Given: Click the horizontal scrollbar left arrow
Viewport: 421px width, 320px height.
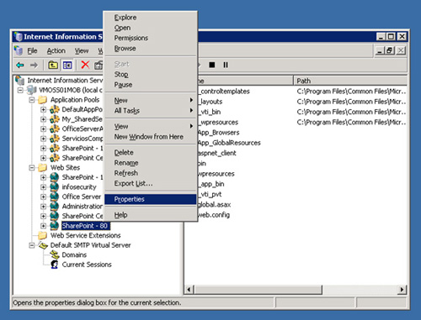Looking at the screenshot, I should pos(189,290).
